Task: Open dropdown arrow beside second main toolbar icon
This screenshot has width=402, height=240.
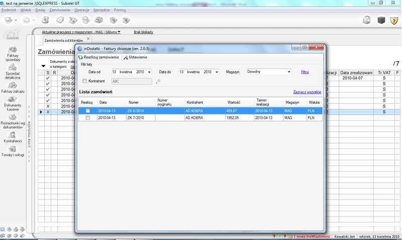Action: coord(34,20)
